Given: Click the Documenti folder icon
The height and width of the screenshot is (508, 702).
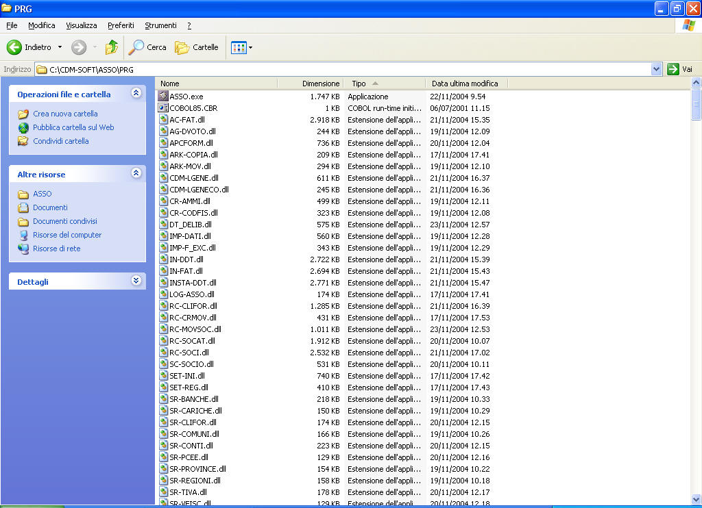Looking at the screenshot, I should point(23,208).
